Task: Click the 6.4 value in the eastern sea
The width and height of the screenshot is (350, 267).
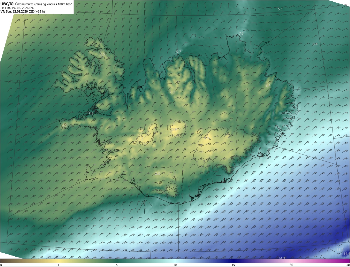Action: click(x=315, y=44)
